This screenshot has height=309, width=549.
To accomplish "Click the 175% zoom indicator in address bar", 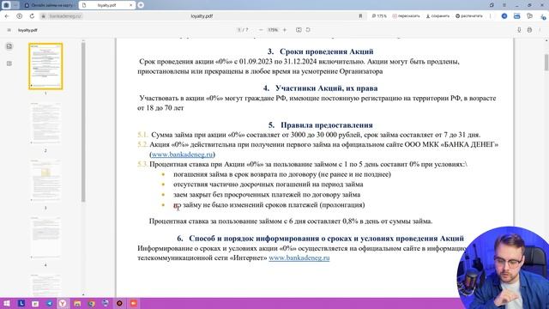I will point(379,16).
